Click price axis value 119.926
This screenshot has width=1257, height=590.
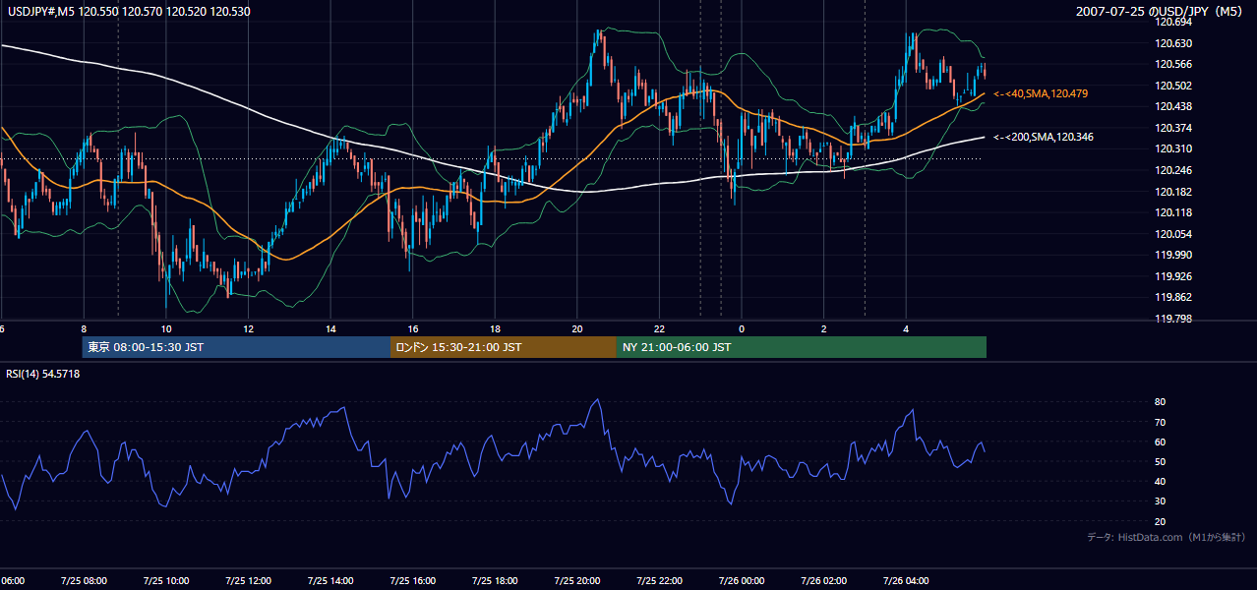point(1173,276)
